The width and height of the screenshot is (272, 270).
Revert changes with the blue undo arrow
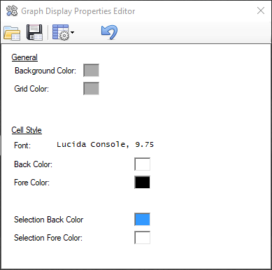click(x=109, y=32)
